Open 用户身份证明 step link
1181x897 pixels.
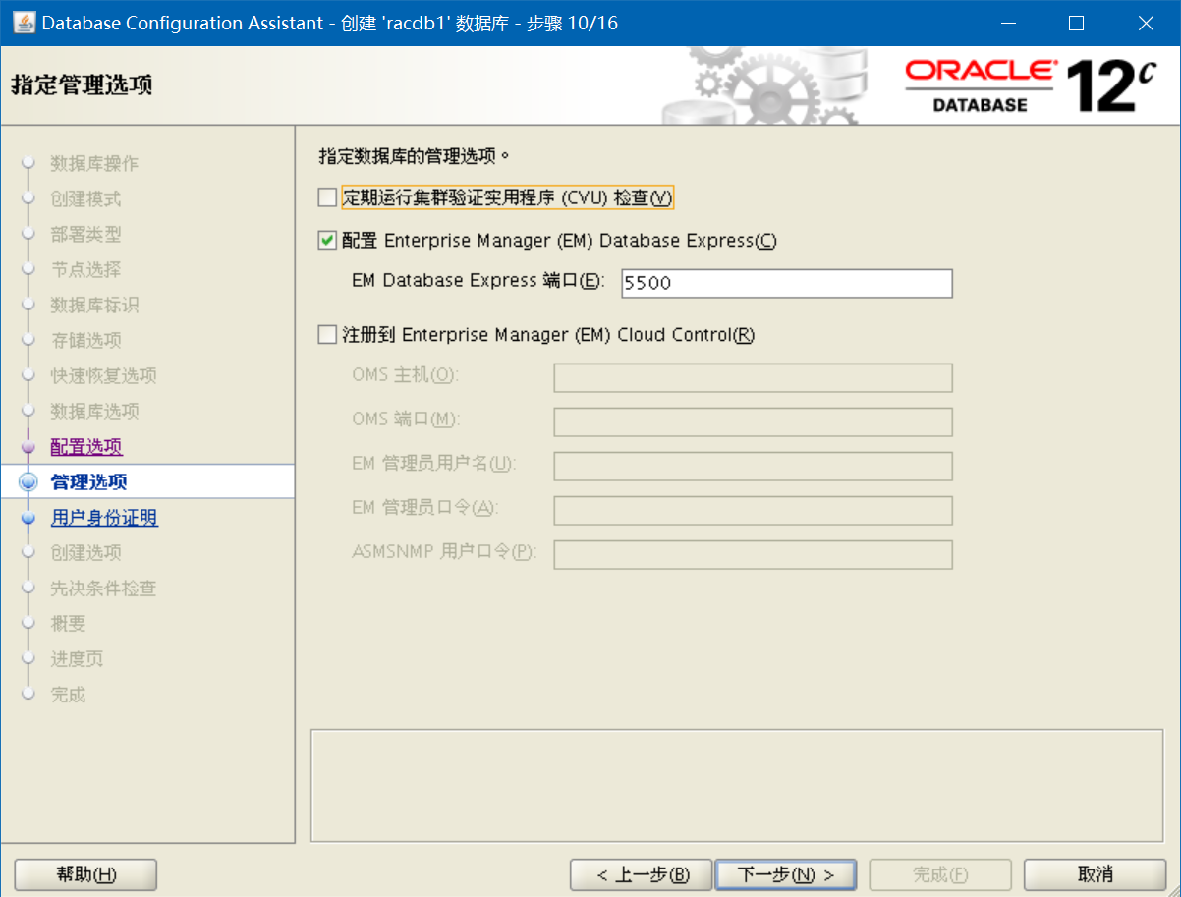point(104,518)
